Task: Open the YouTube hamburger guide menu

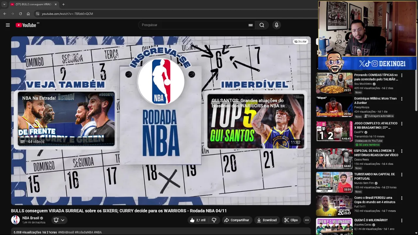Action: pyautogui.click(x=8, y=25)
